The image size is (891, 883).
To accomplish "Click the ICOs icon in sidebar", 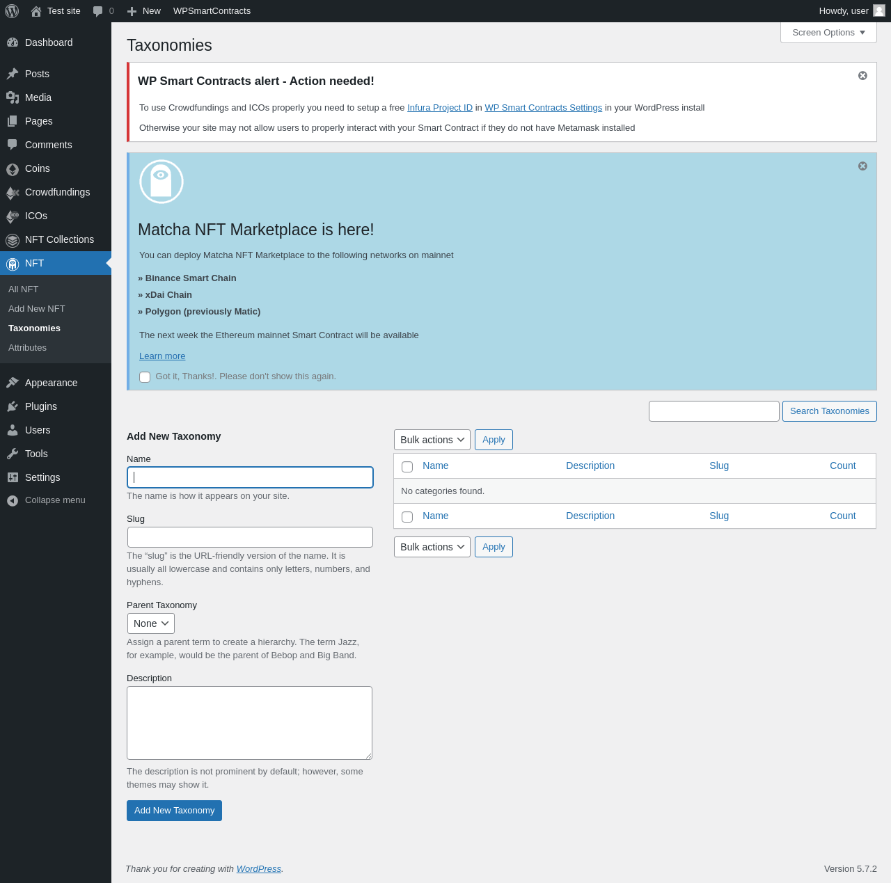I will (x=13, y=216).
